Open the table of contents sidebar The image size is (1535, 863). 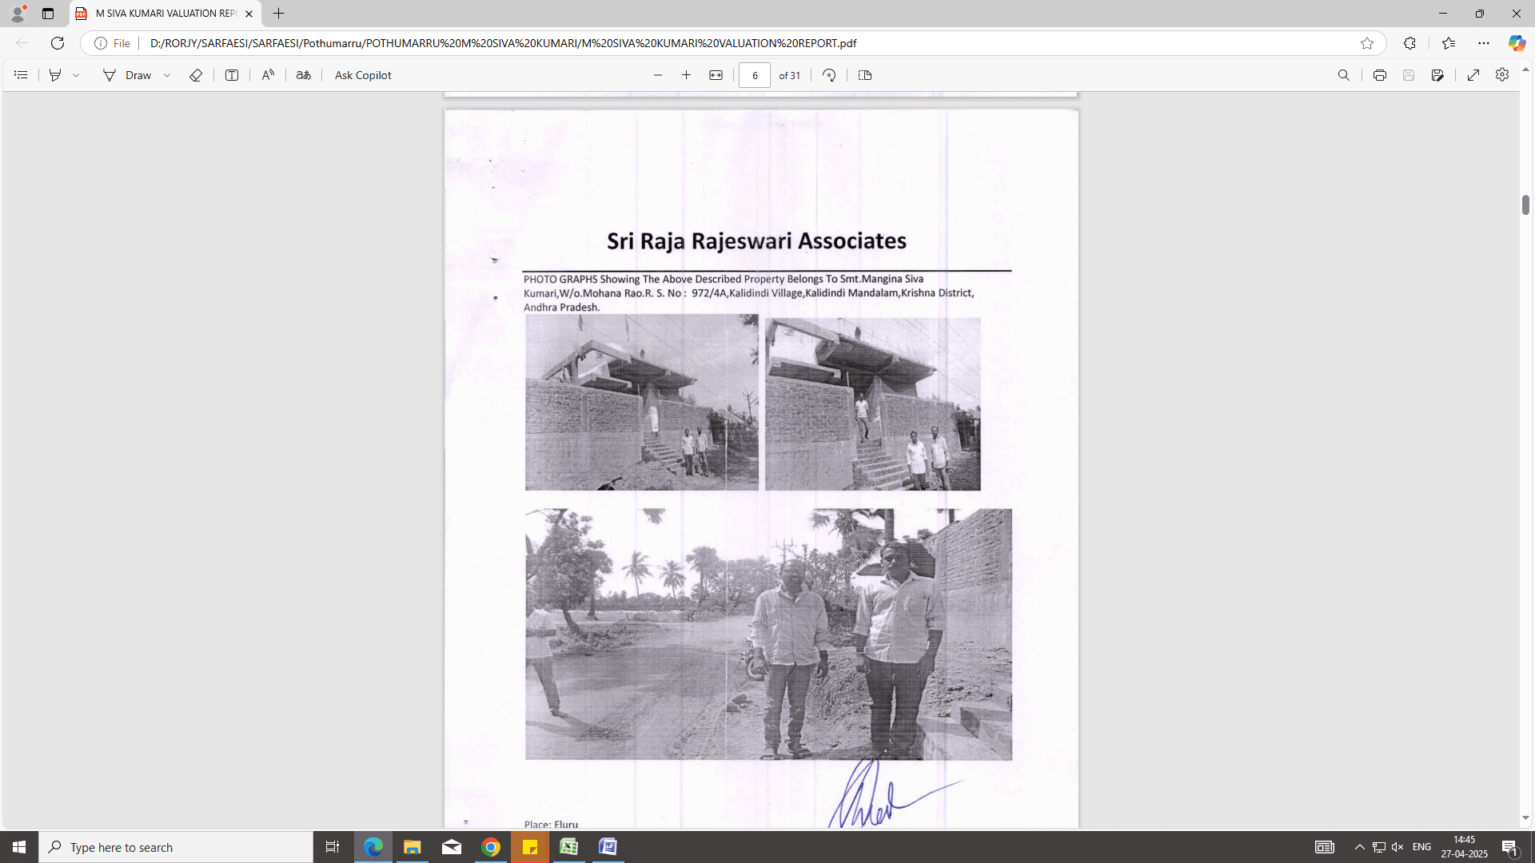(x=22, y=75)
